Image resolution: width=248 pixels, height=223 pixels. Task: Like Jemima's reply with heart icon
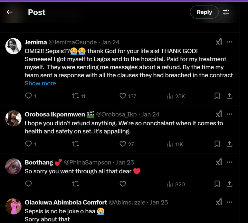point(123,96)
